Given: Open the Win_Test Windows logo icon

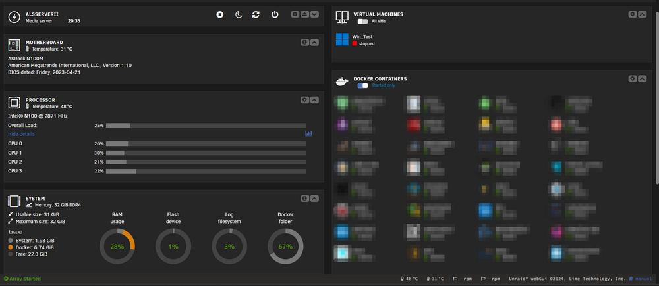Looking at the screenshot, I should pyautogui.click(x=342, y=39).
